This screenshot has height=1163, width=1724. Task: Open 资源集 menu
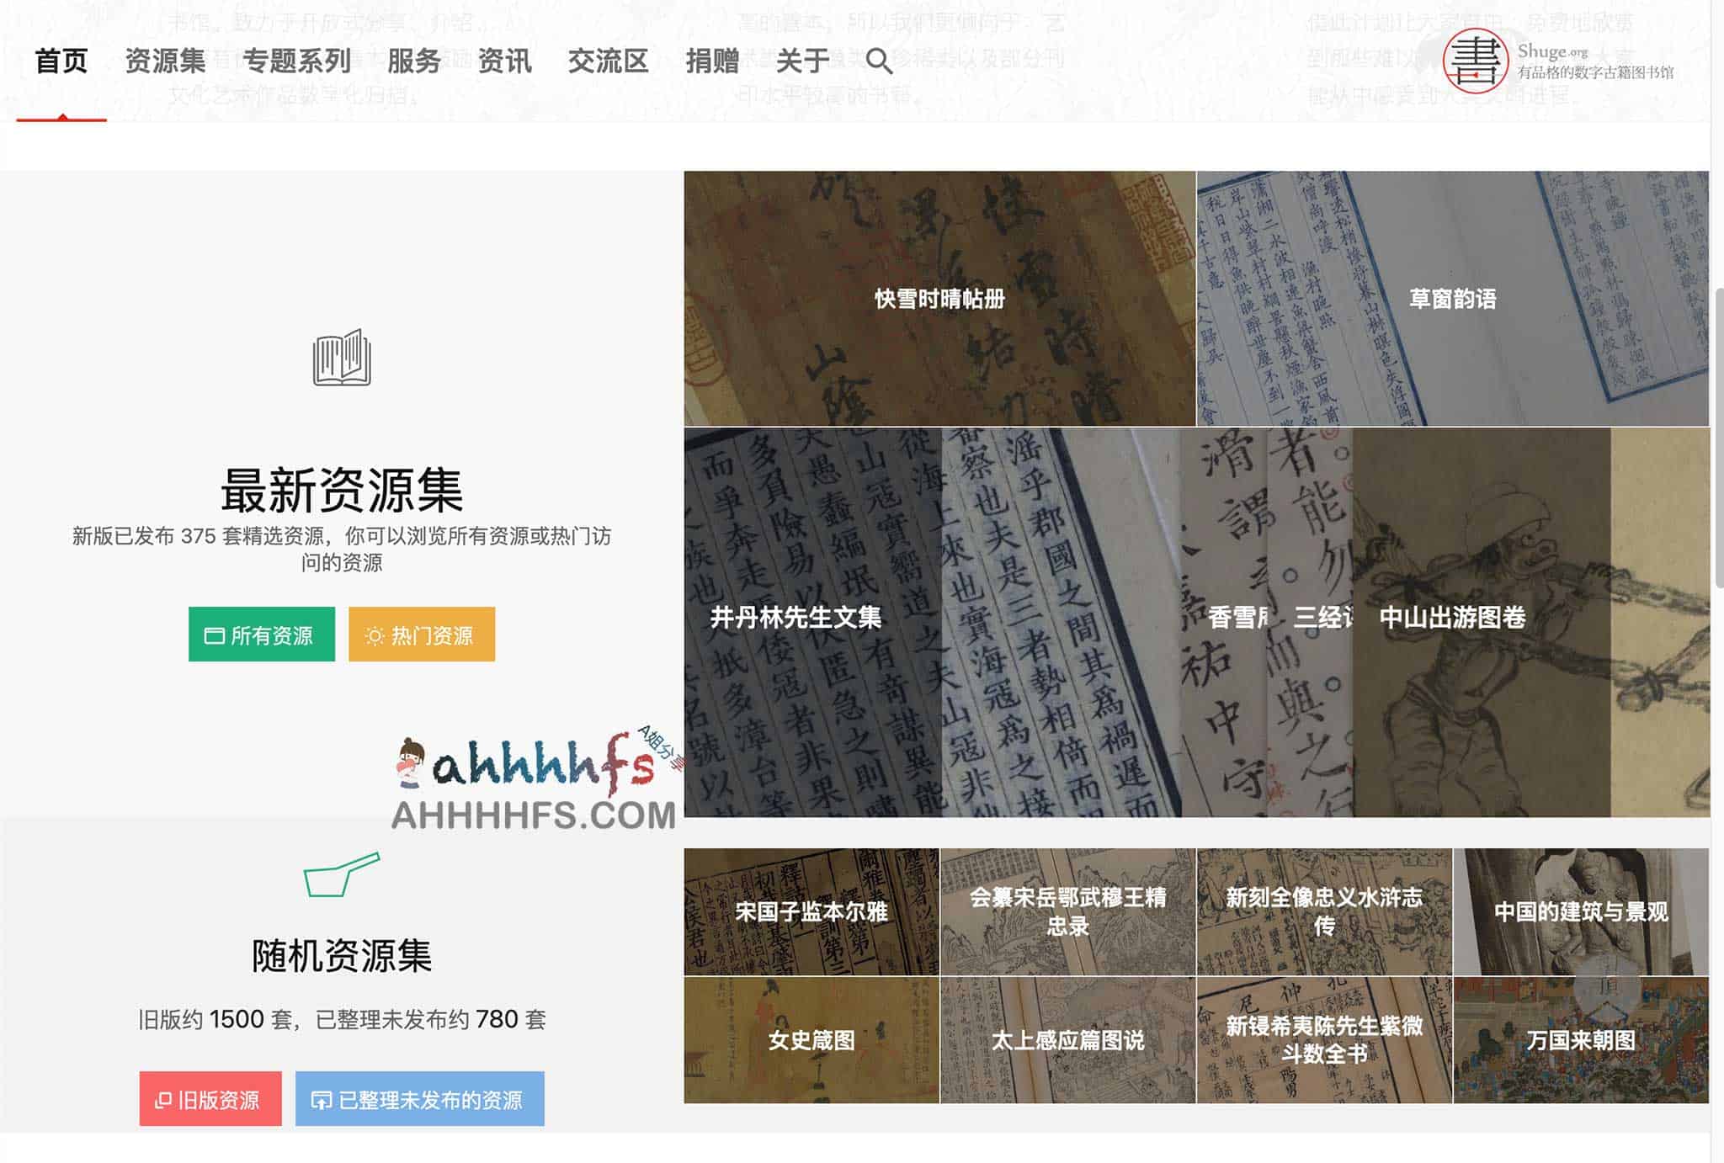click(165, 61)
